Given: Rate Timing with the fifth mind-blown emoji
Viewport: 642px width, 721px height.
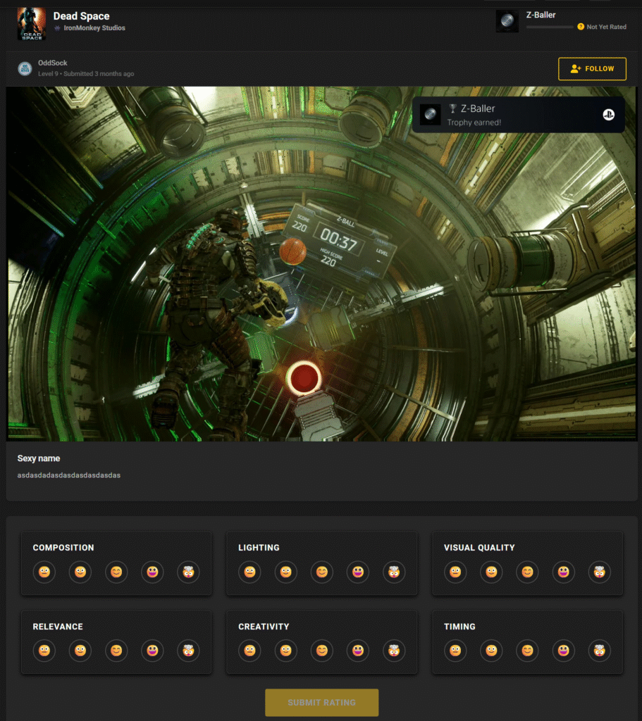Looking at the screenshot, I should click(x=599, y=651).
